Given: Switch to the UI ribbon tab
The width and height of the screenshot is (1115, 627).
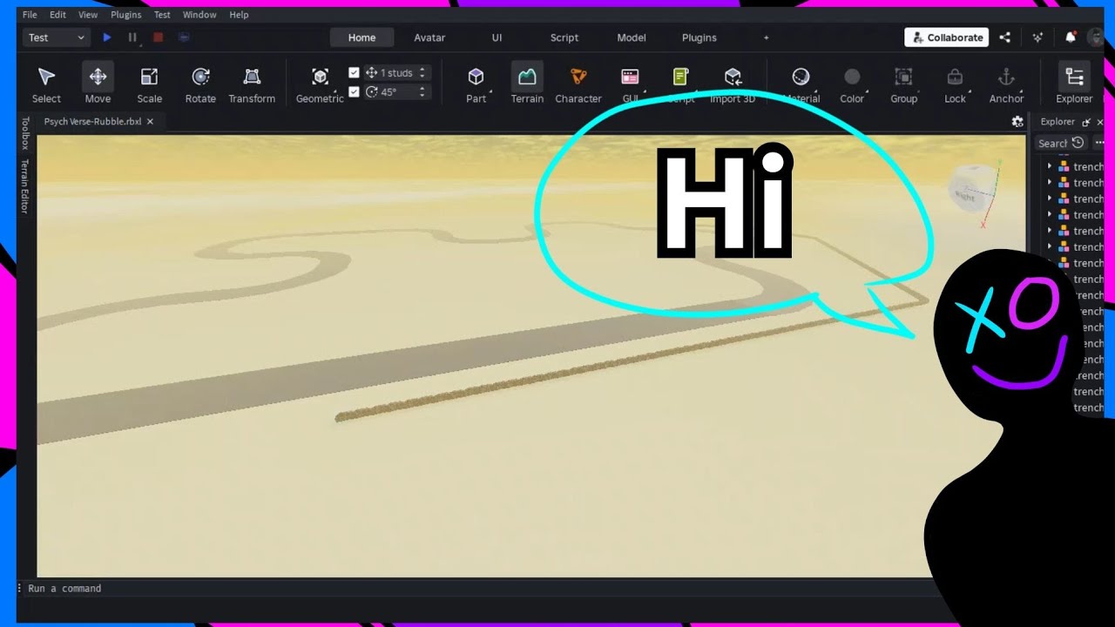Looking at the screenshot, I should 497,37.
